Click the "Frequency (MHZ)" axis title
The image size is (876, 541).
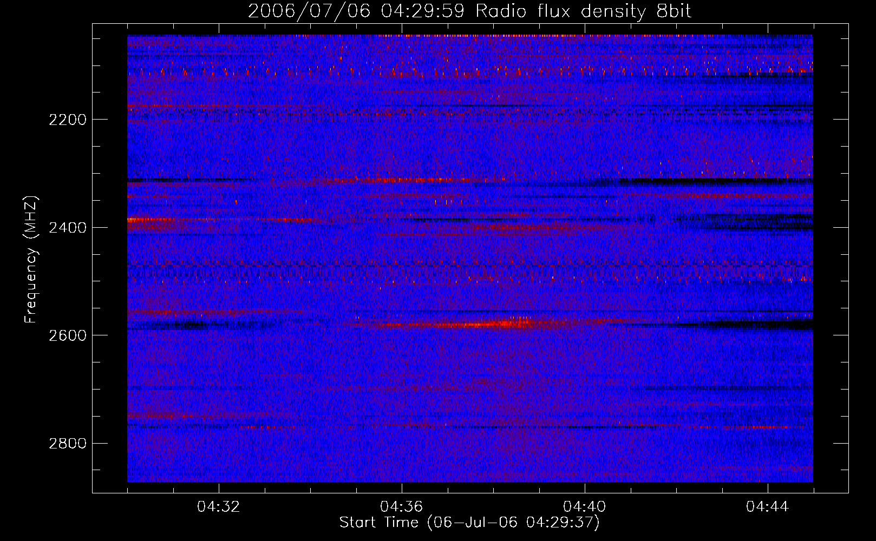click(31, 259)
